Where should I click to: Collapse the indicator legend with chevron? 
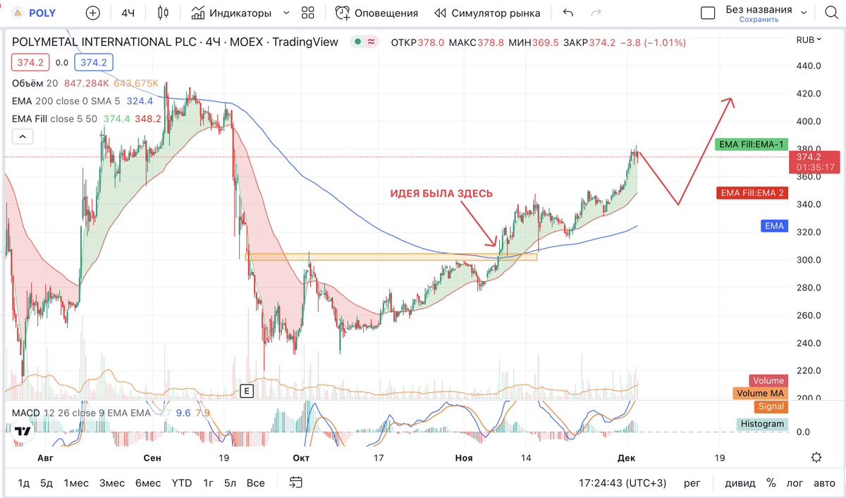(22, 137)
